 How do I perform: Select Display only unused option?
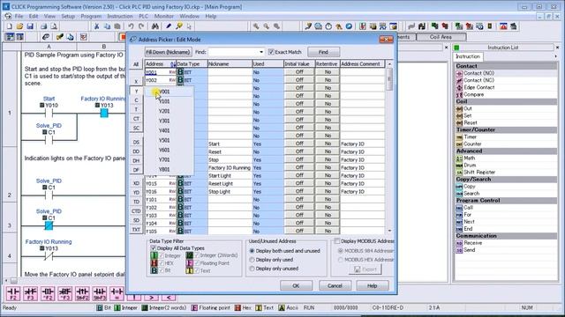click(x=252, y=269)
